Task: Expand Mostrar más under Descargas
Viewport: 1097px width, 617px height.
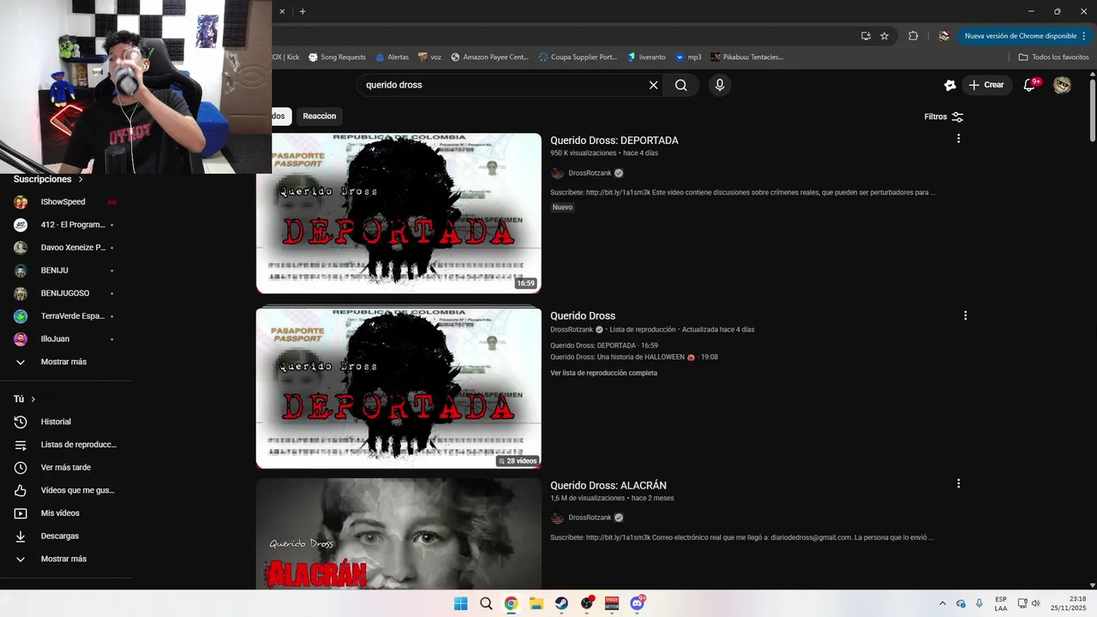Action: (x=65, y=559)
